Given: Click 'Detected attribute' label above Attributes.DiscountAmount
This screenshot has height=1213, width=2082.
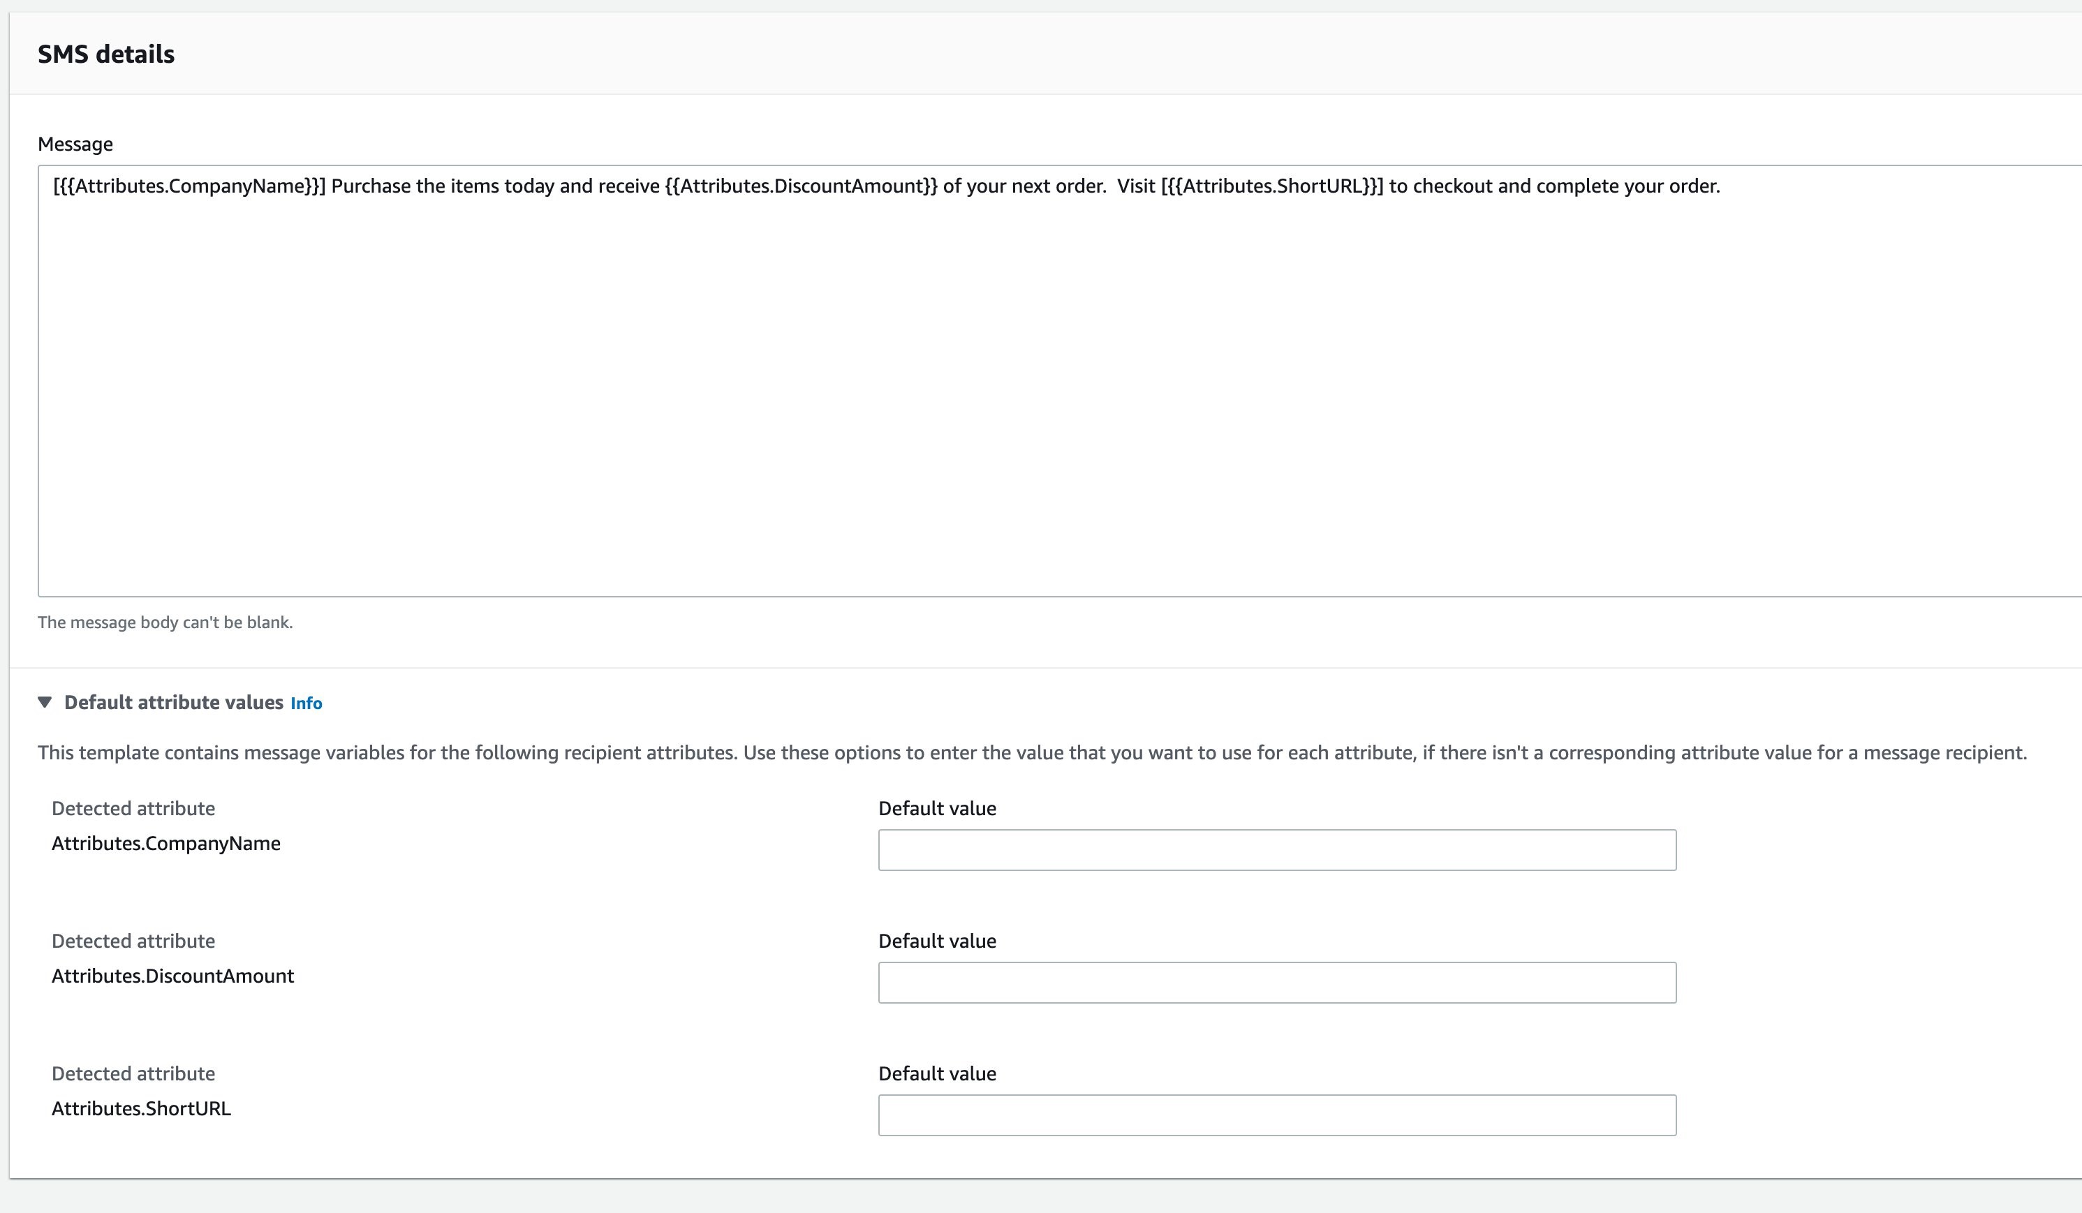Looking at the screenshot, I should tap(133, 941).
